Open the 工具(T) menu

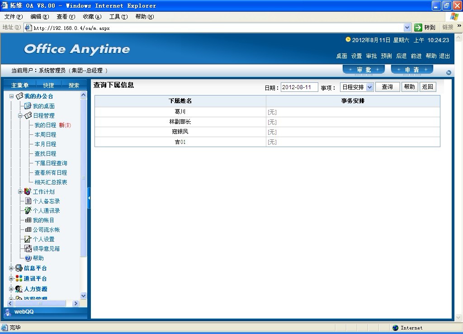click(118, 17)
